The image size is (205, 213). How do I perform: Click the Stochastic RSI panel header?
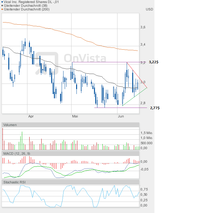point(14,182)
